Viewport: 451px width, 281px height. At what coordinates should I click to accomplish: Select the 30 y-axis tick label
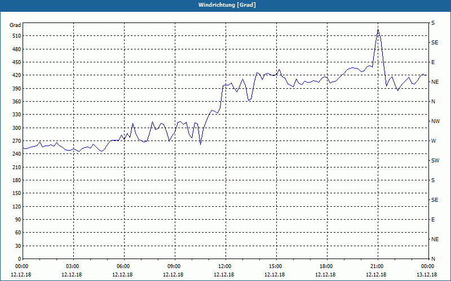[x=18, y=246]
